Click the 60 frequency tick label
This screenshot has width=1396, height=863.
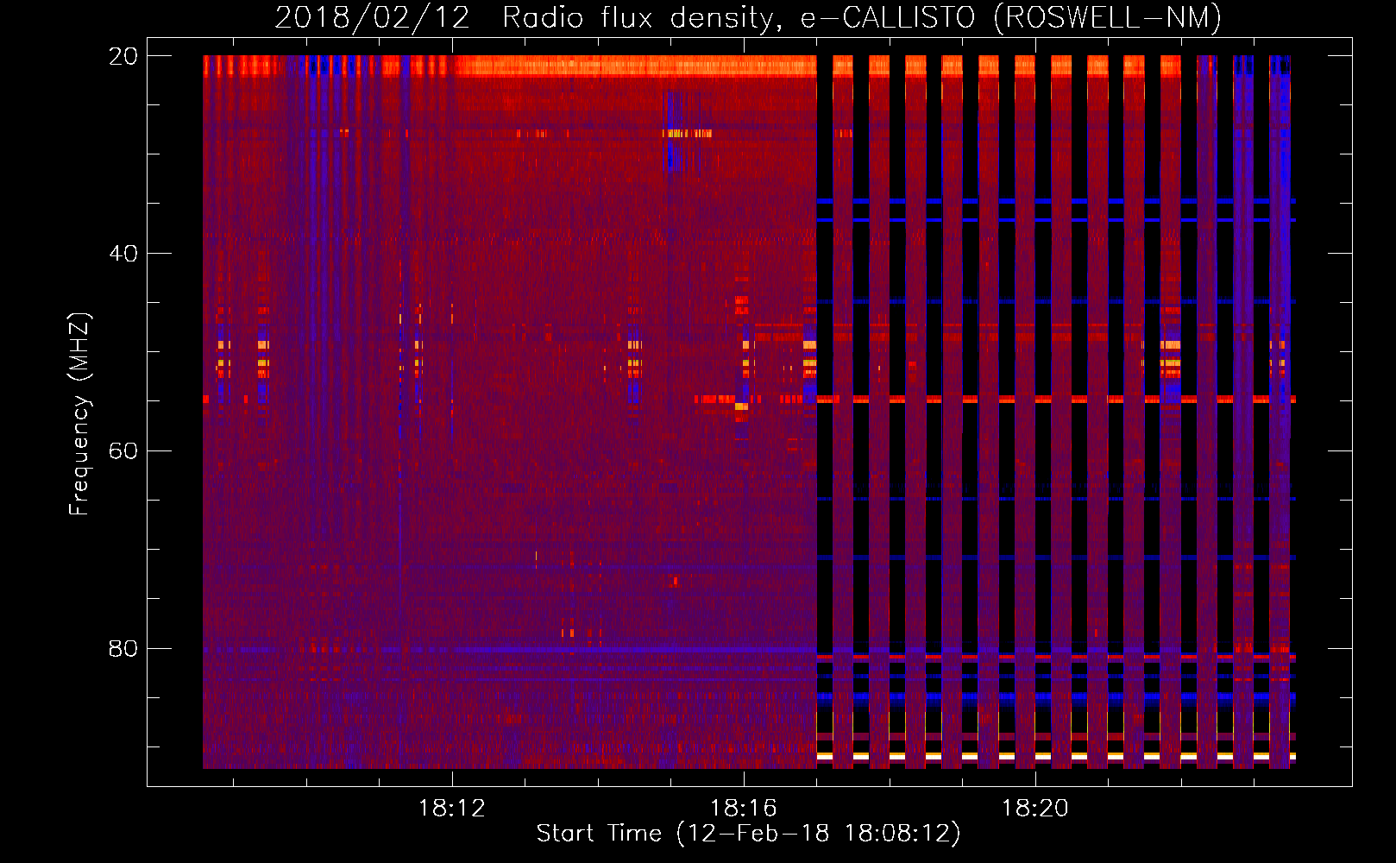[x=123, y=451]
